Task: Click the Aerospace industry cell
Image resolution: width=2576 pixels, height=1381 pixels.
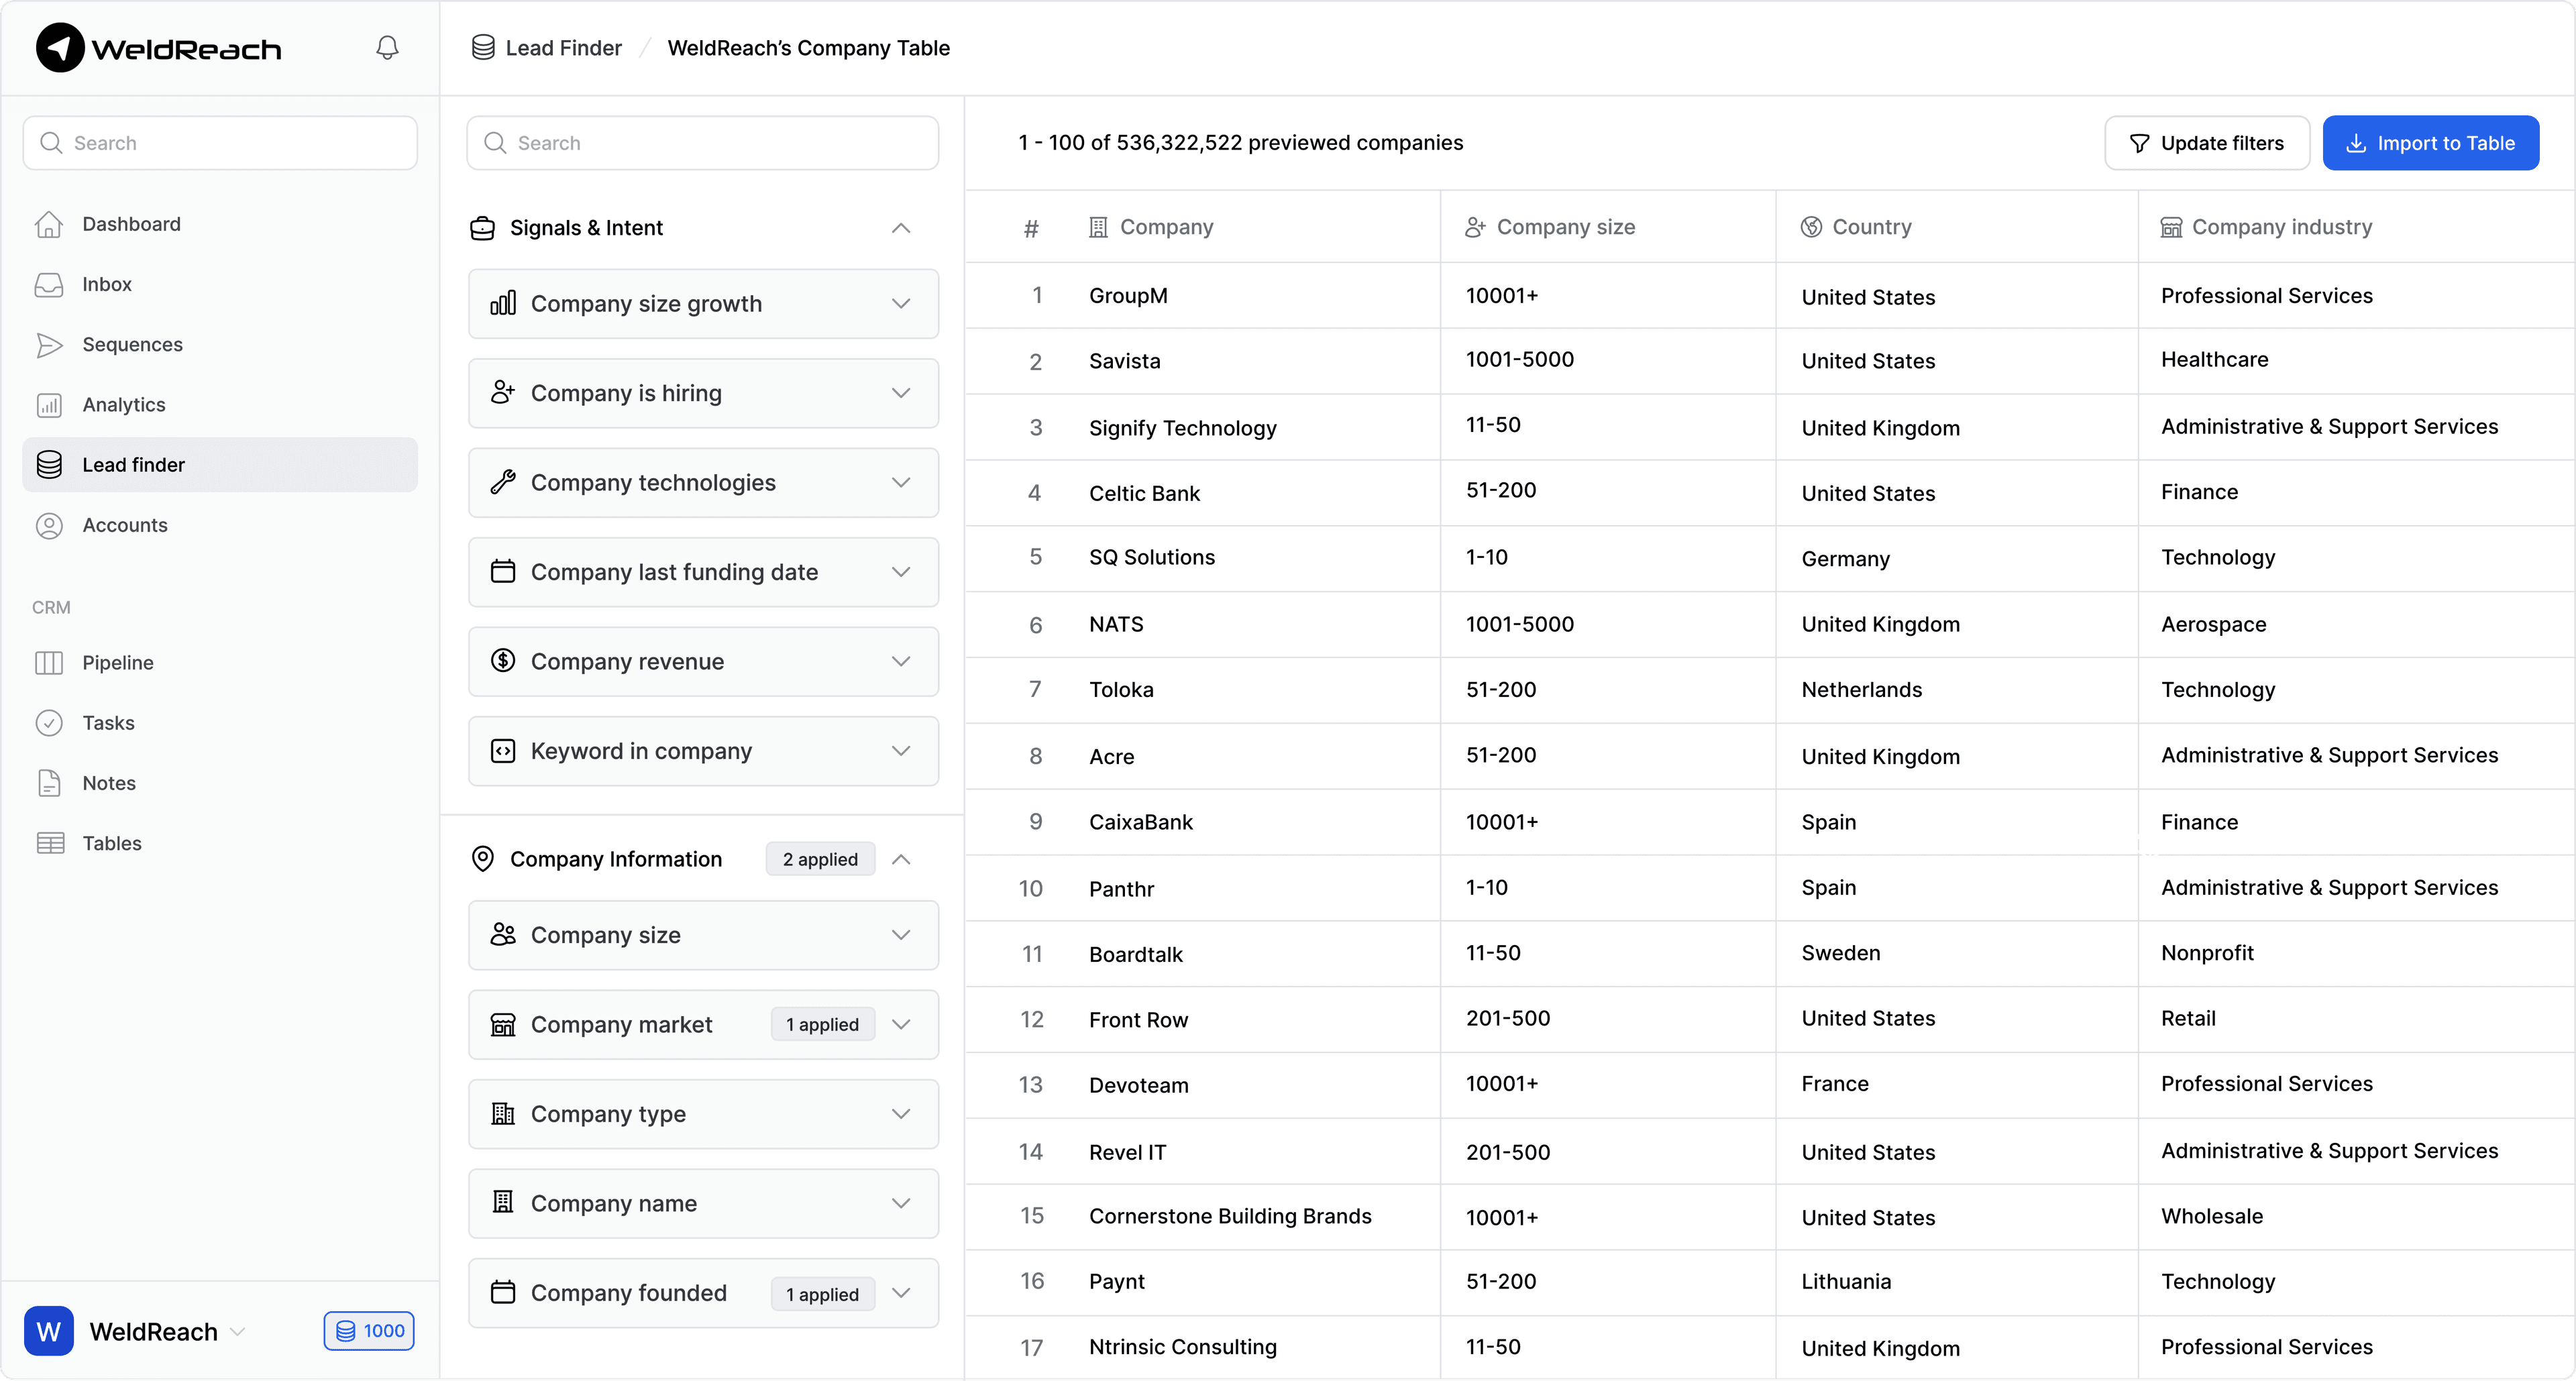Action: tap(2214, 624)
